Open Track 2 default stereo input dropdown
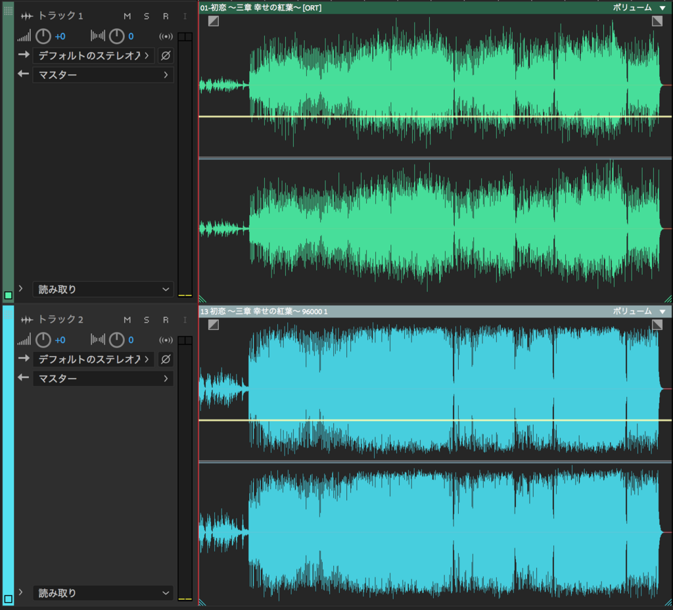This screenshot has height=610, width=673. 93,360
